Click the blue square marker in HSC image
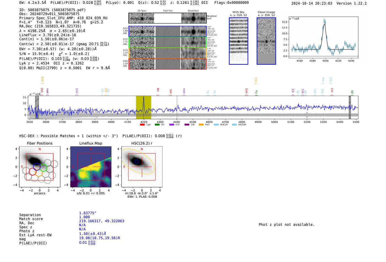The height and width of the screenshot is (262, 386). (137, 162)
